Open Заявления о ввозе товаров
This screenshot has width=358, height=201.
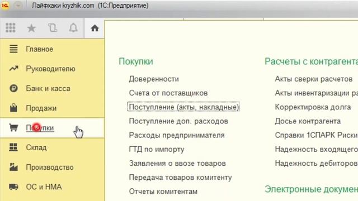pyautogui.click(x=177, y=164)
